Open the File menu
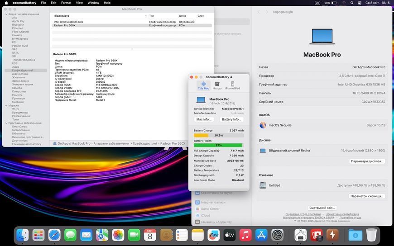The height and width of the screenshot is (246, 394). (43, 3)
